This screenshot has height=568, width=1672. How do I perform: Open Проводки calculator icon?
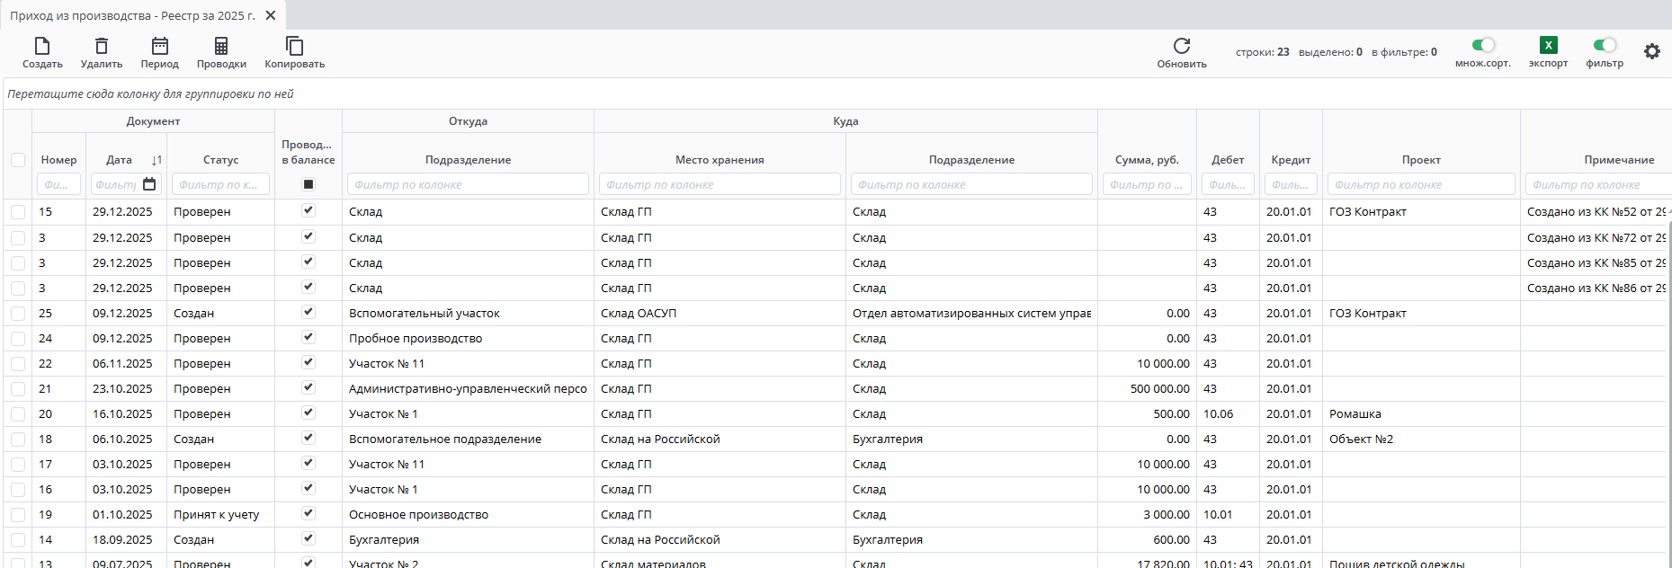coord(221,47)
